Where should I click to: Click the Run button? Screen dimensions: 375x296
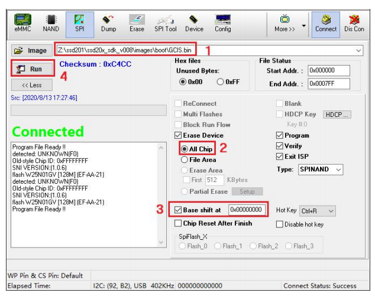click(32, 69)
